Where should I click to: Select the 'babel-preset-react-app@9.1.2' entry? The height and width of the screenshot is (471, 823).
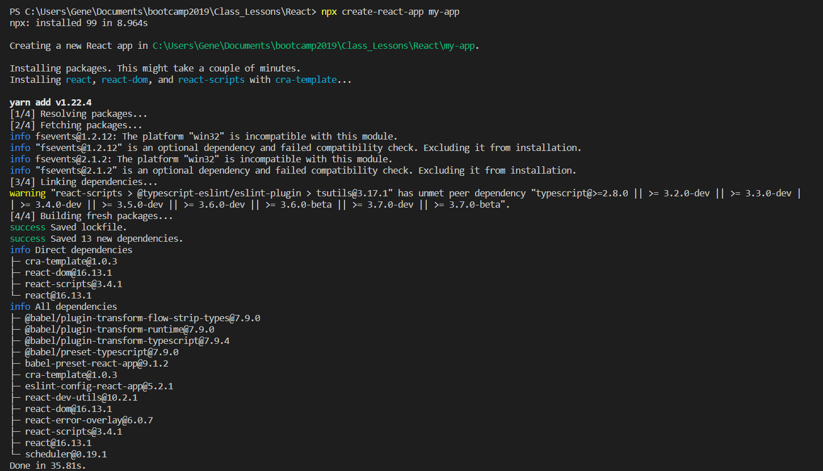(x=96, y=364)
